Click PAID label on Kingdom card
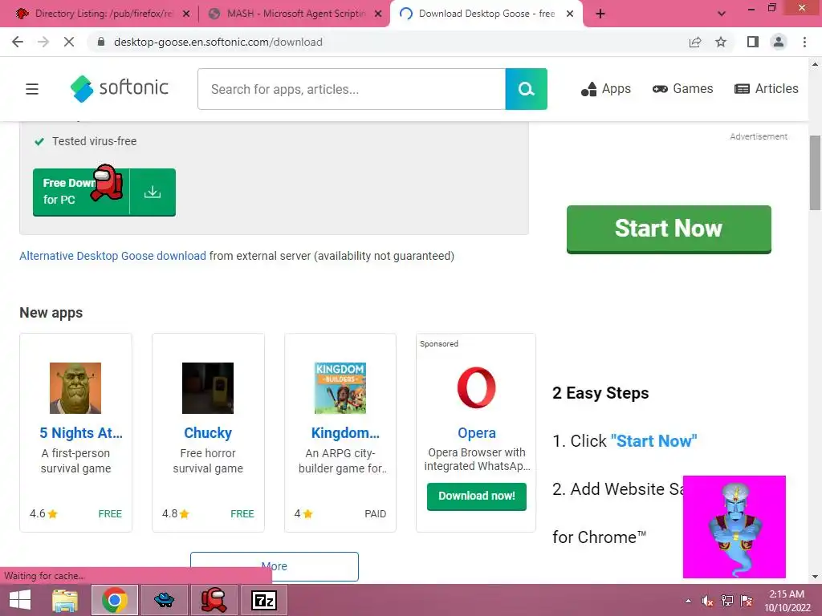This screenshot has width=822, height=616. pos(376,514)
